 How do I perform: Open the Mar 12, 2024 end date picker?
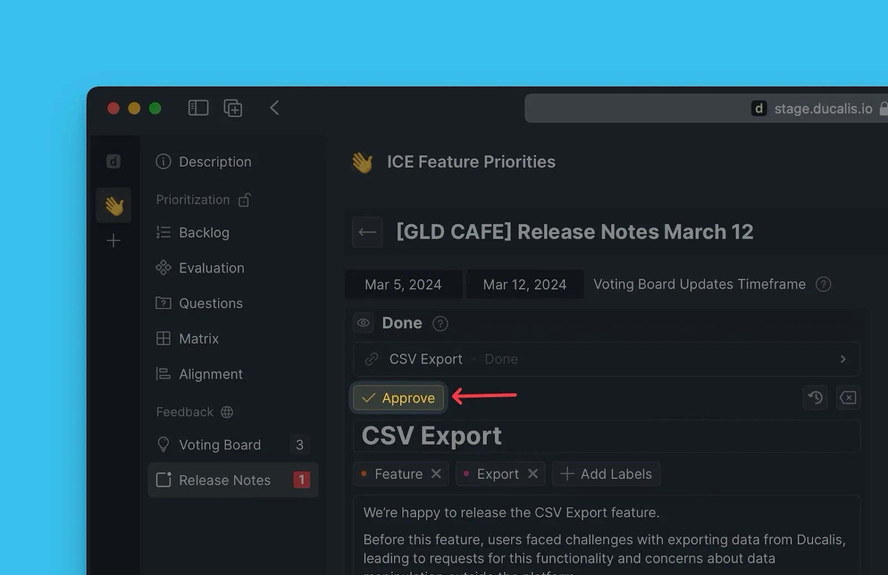click(524, 284)
